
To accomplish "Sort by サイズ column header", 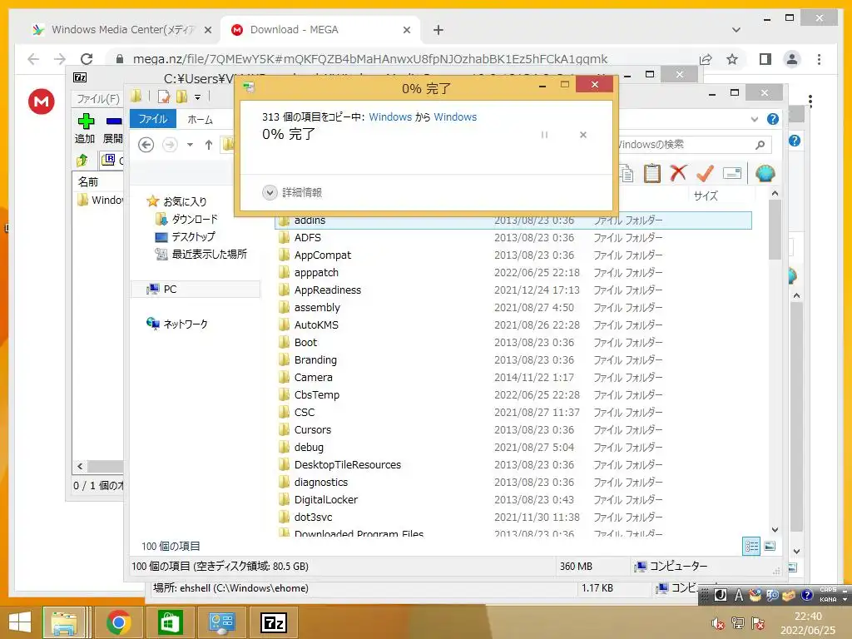I will [706, 196].
